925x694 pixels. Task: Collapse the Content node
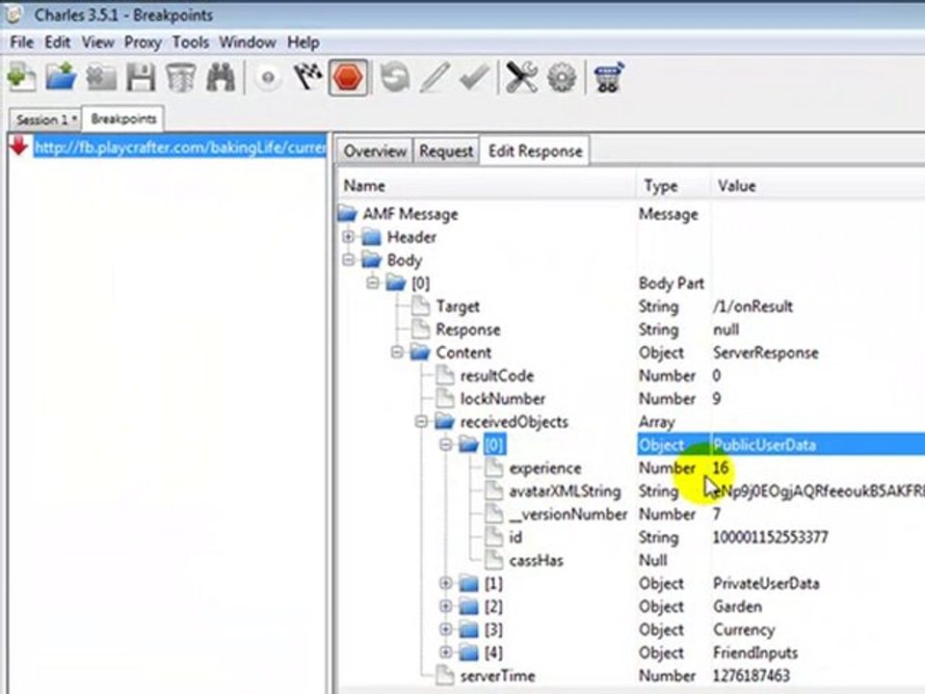pyautogui.click(x=397, y=353)
